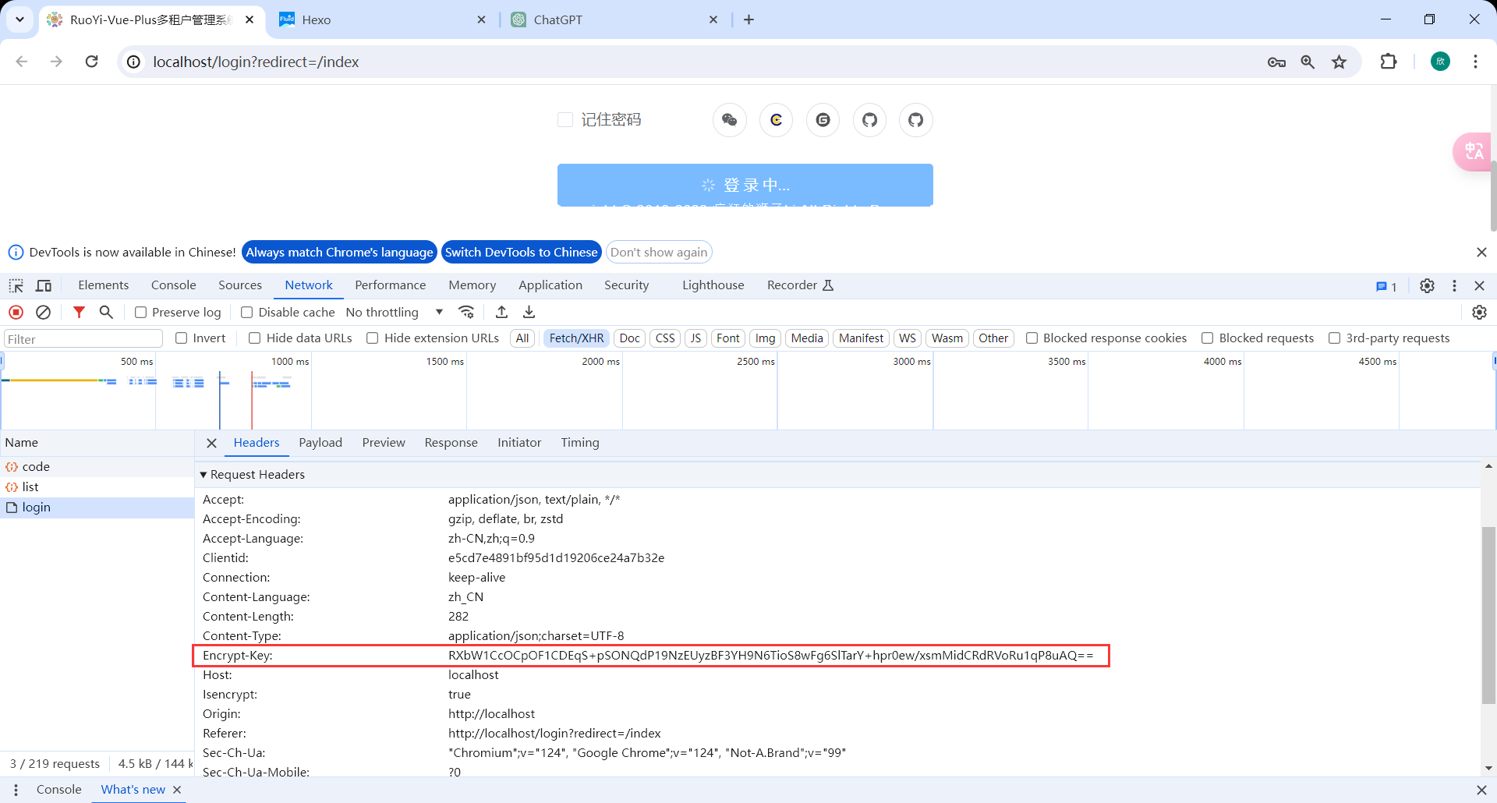1497x803 pixels.
Task: Click the network Filter text field
Action: [x=83, y=338]
